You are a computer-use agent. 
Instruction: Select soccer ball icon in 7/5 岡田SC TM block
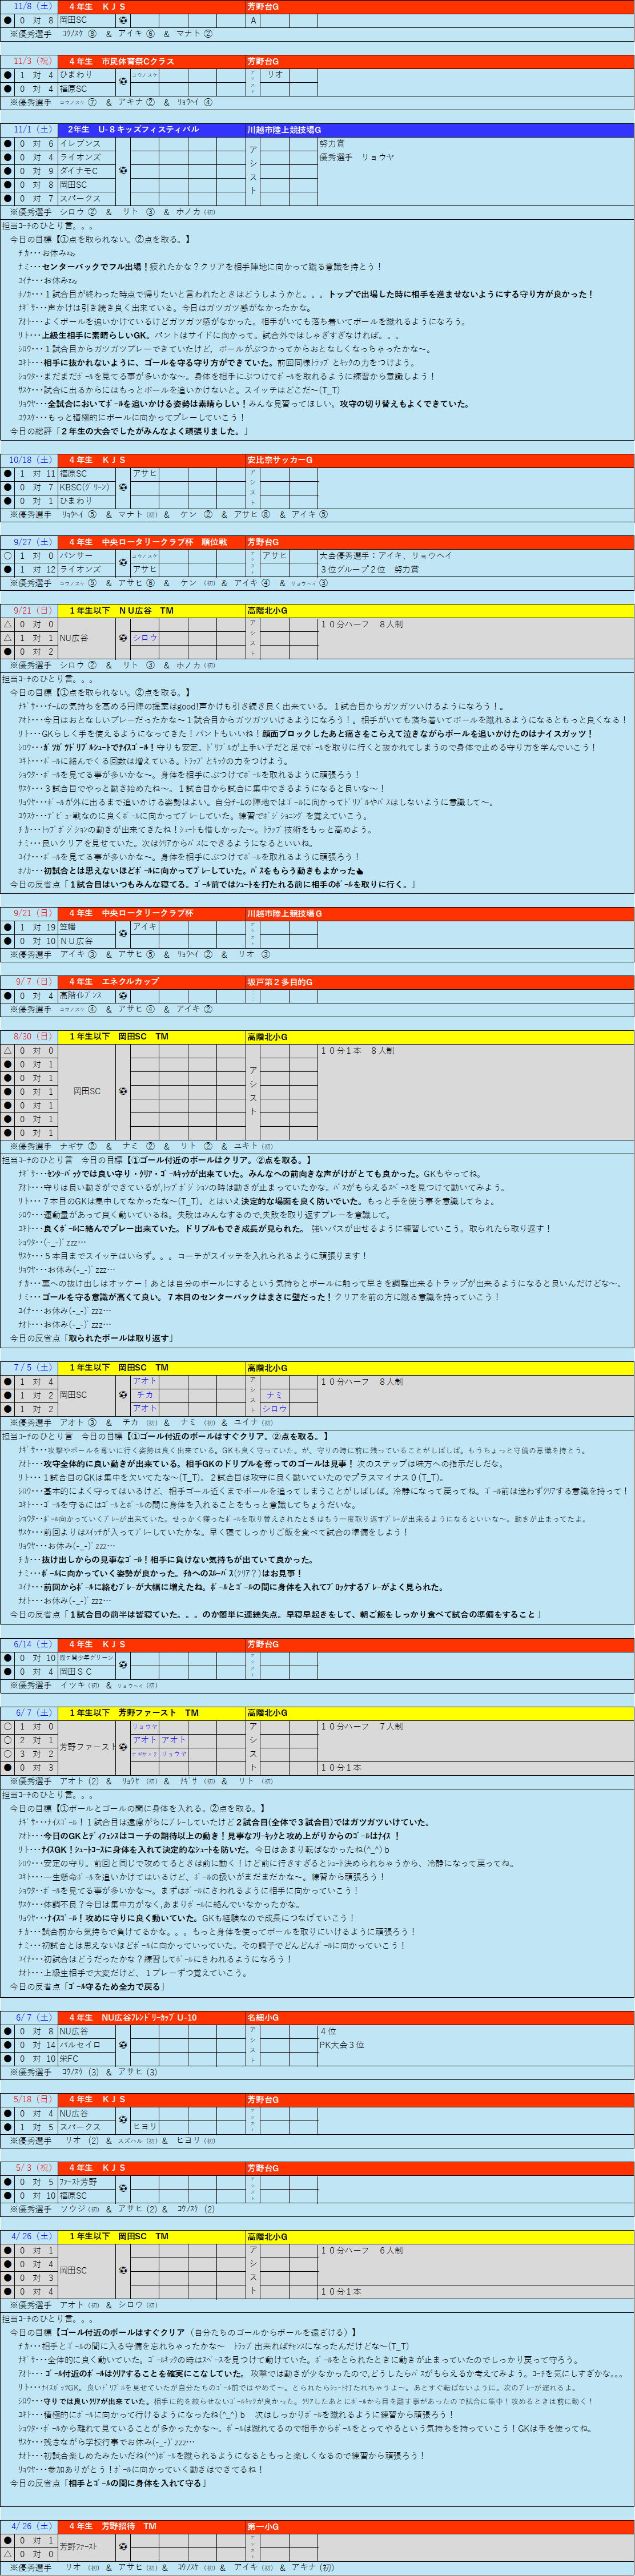pos(122,1395)
